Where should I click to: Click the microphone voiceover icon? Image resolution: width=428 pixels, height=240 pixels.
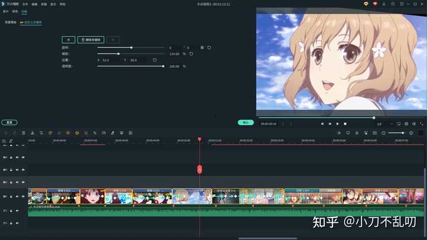pyautogui.click(x=357, y=133)
